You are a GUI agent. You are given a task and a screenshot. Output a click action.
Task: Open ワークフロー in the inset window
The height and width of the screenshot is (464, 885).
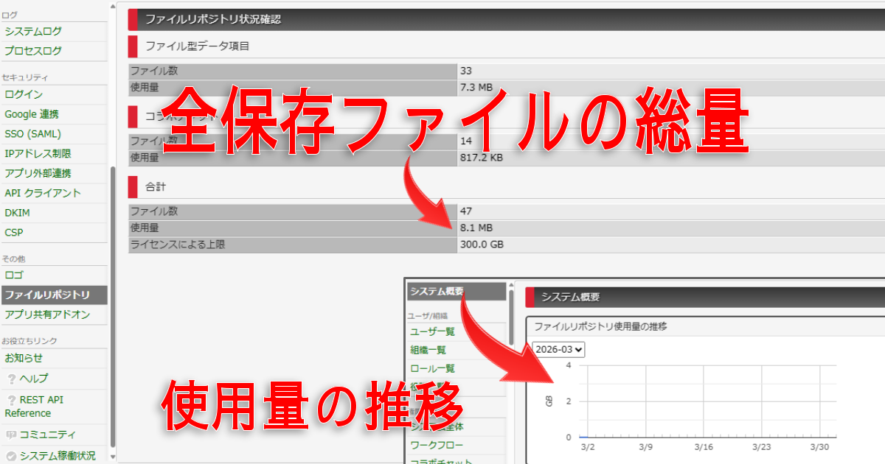[x=437, y=446]
